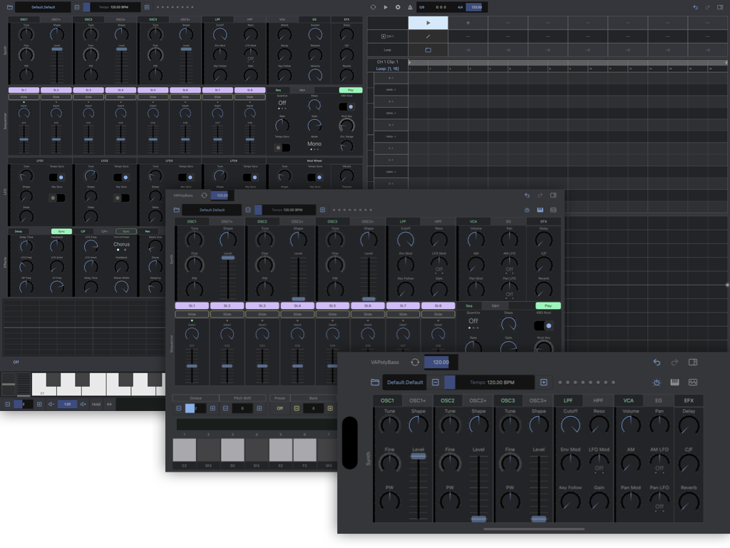Switch to the S&H tab in middle window
Viewport: 730px width, 548px height.
[x=494, y=305]
